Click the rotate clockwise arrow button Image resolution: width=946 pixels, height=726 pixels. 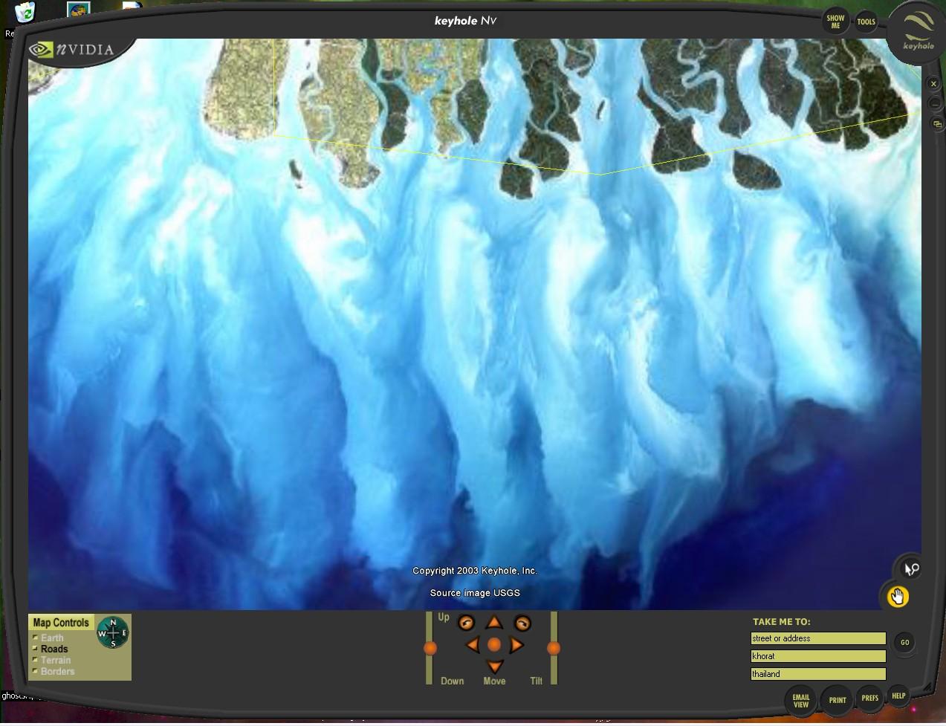point(522,623)
